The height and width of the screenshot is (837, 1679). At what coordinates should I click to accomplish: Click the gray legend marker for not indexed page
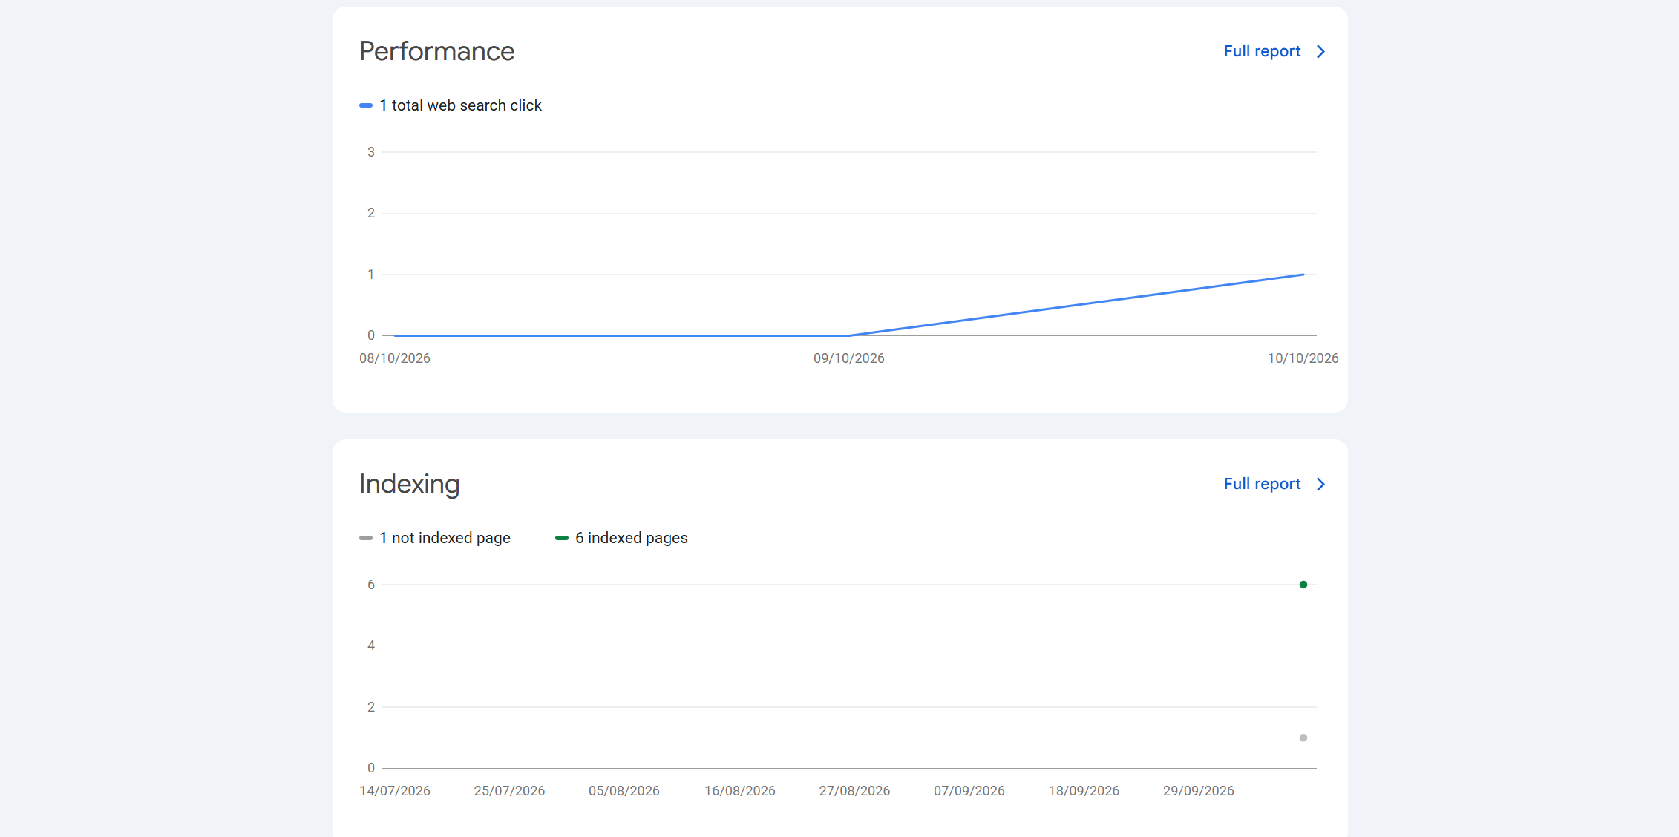[x=366, y=538]
